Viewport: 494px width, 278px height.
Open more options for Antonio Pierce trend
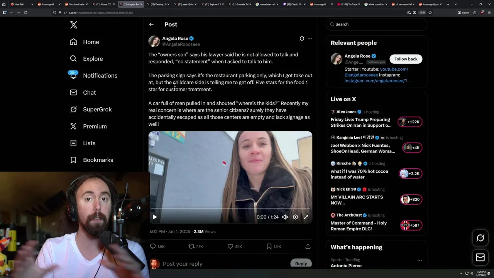click(x=420, y=261)
